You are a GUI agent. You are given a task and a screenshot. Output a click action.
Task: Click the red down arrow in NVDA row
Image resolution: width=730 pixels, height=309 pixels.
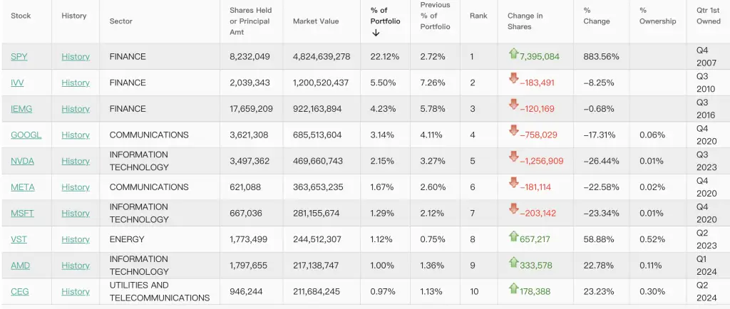[513, 157]
